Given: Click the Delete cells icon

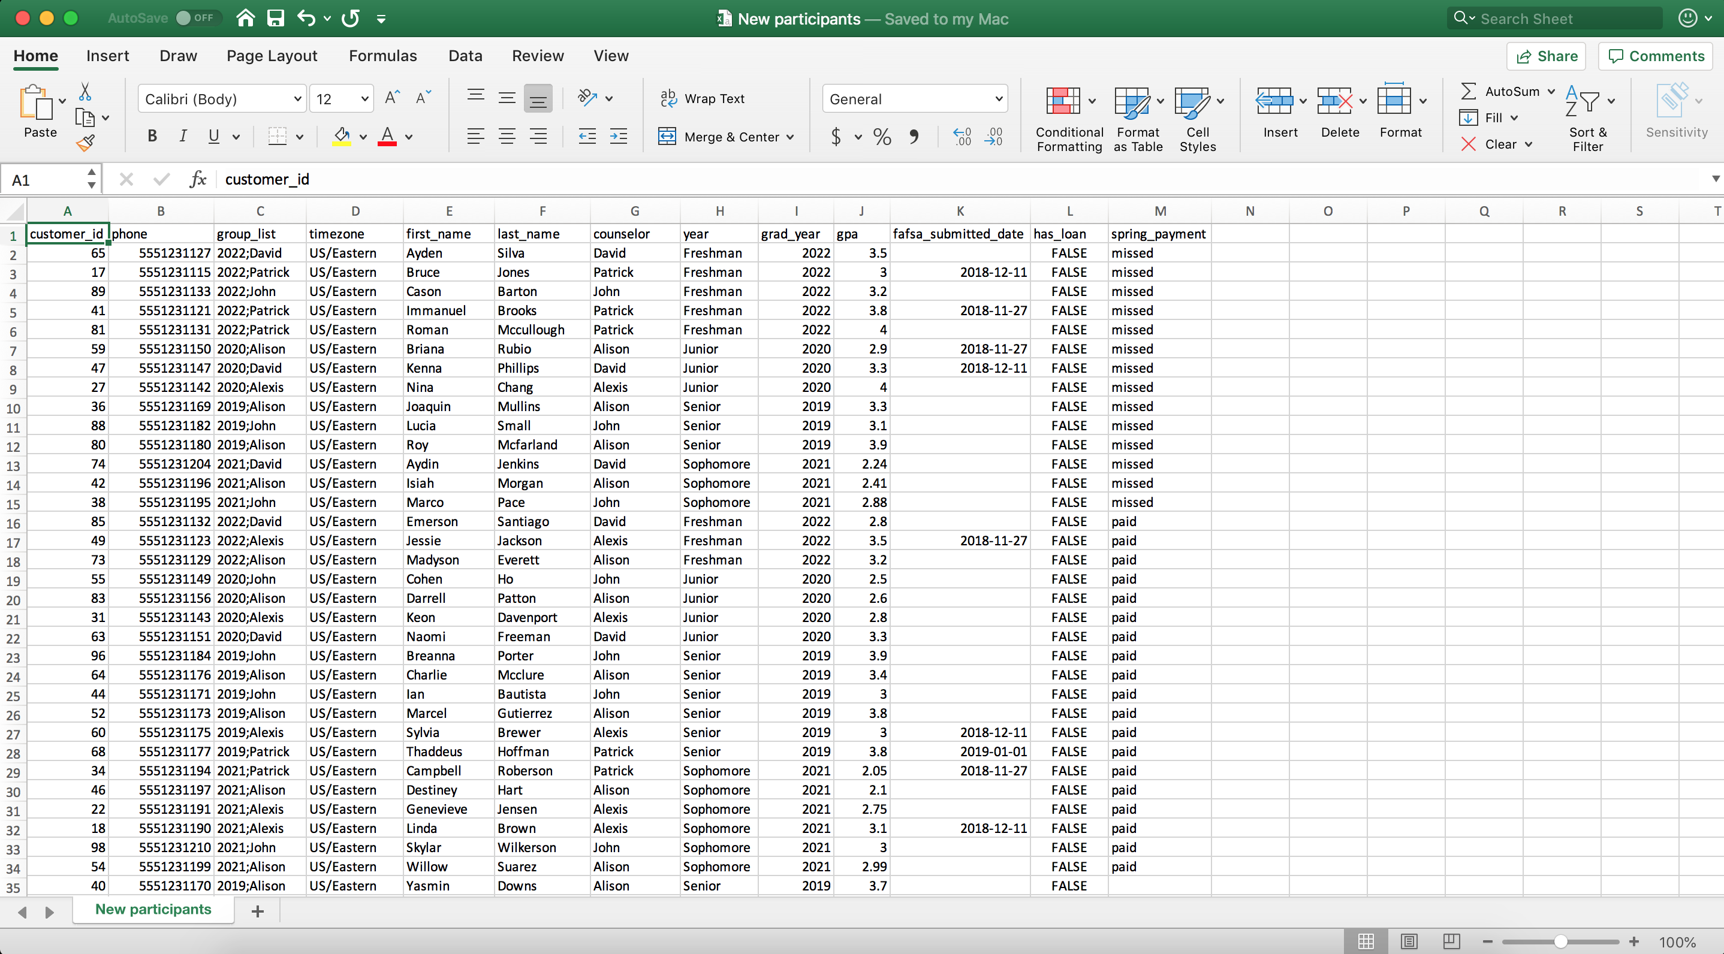Looking at the screenshot, I should [x=1334, y=101].
